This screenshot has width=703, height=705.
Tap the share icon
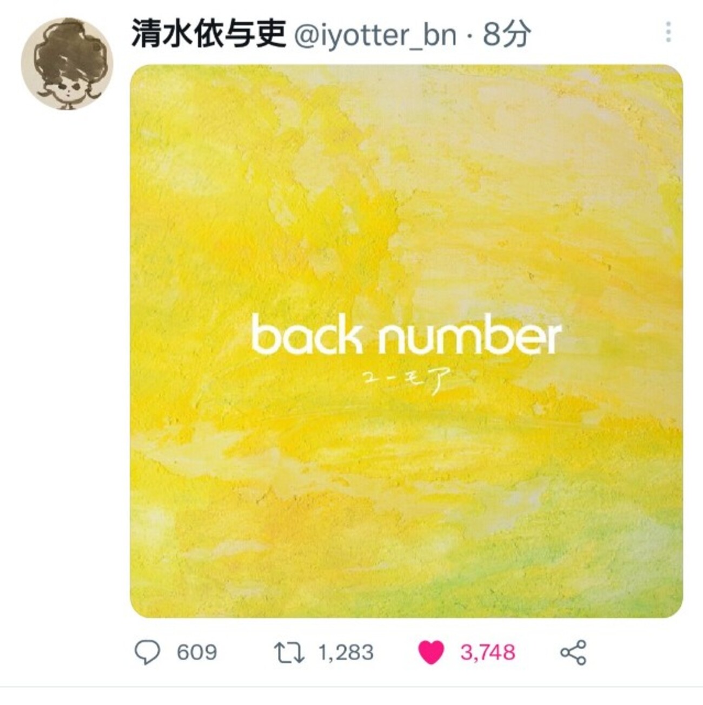574,652
